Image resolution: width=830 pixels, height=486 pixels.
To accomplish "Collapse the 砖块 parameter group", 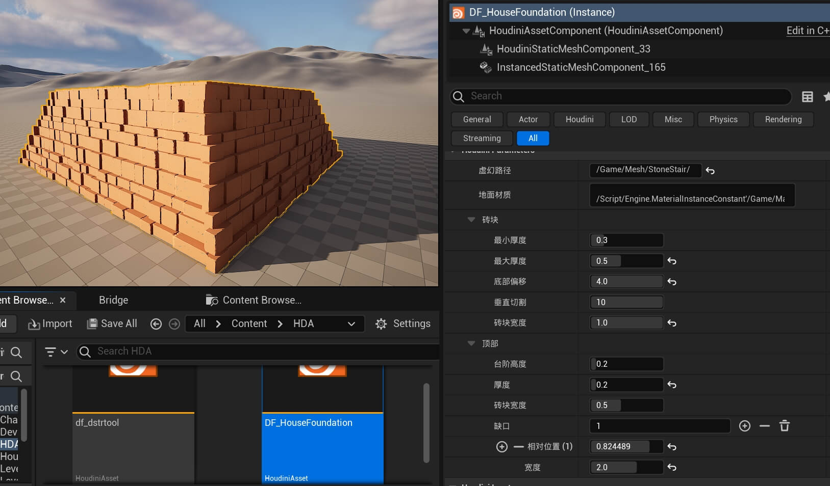I will pyautogui.click(x=471, y=220).
